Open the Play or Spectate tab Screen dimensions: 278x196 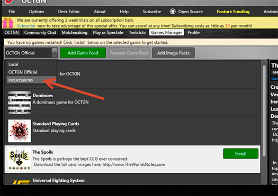click(x=108, y=33)
